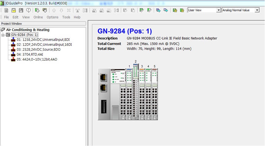This screenshot has height=146, width=265.
Task: Click the Total Current value 285 mA
Action: [153, 44]
